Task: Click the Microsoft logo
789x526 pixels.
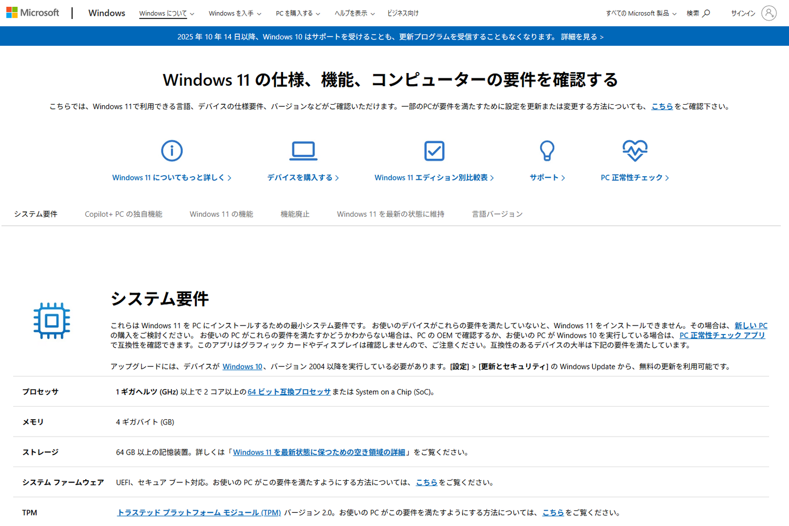Action: coord(33,13)
